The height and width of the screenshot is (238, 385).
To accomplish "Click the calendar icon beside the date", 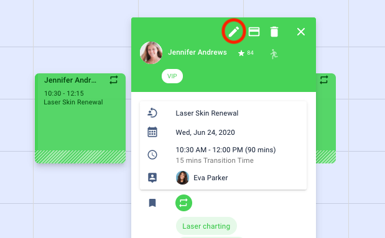I will (x=152, y=132).
